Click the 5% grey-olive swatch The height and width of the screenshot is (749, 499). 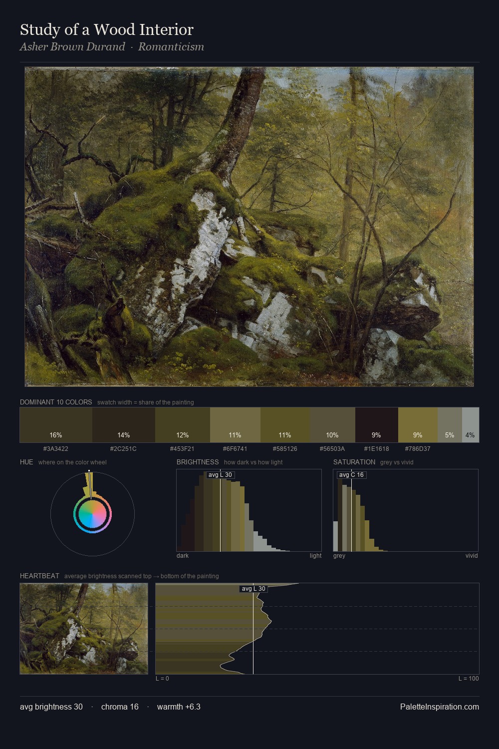point(450,425)
